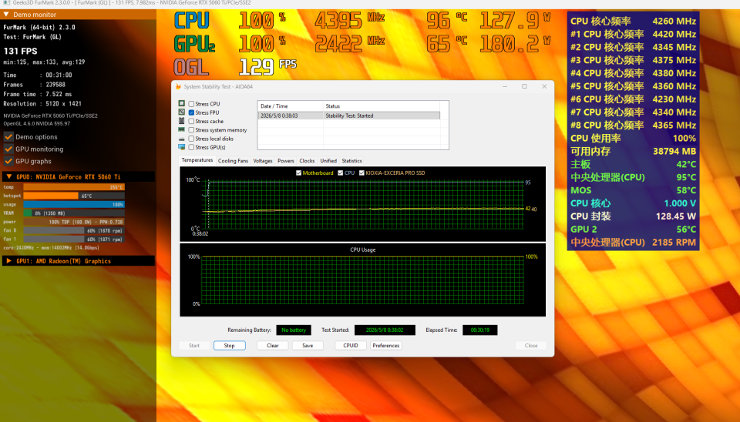Click the Elapsed Time value field
Screen dimensions: 740x422
(480, 330)
